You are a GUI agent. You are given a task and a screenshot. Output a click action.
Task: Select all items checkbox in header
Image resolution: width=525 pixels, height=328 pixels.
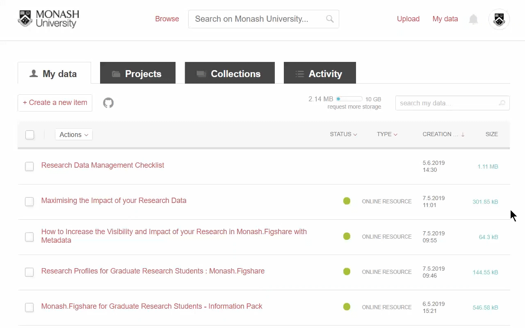point(30,134)
